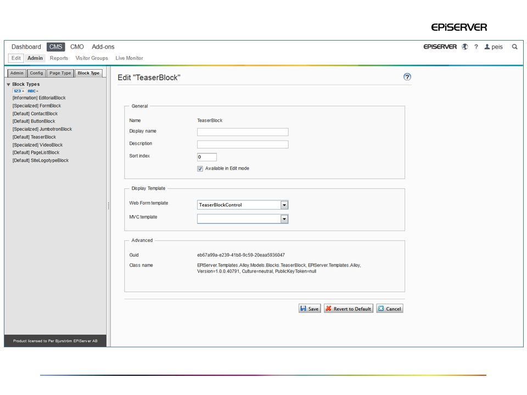Image resolution: width=527 pixels, height=395 pixels.
Task: Sort block types alphabetically (ABC icon)
Action: (x=32, y=91)
